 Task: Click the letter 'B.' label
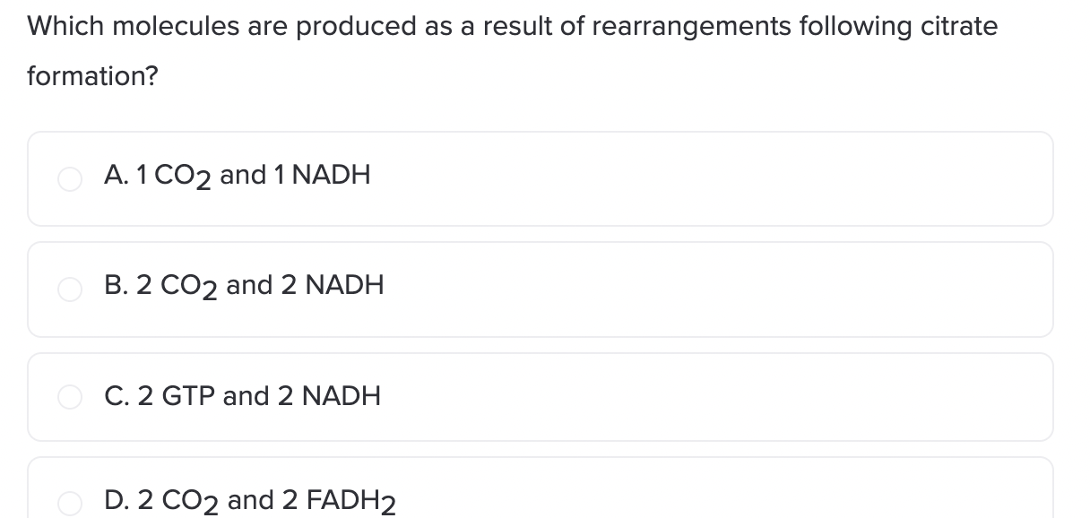click(x=116, y=286)
